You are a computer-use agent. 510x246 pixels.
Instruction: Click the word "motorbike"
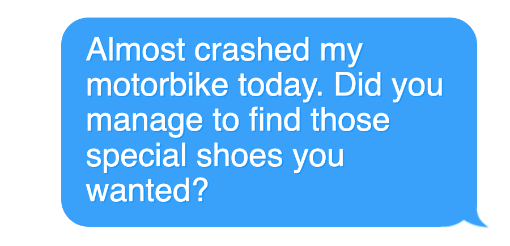click(157, 84)
